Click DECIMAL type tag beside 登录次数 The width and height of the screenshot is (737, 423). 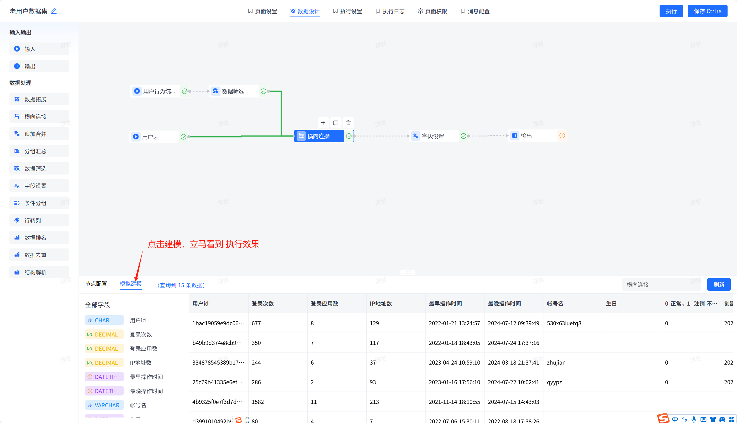coord(104,334)
